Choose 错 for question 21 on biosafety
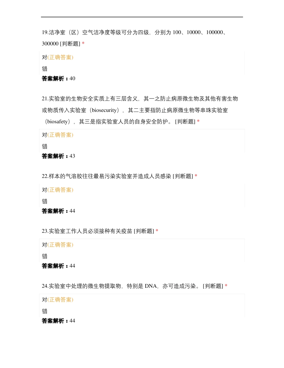 (45, 146)
